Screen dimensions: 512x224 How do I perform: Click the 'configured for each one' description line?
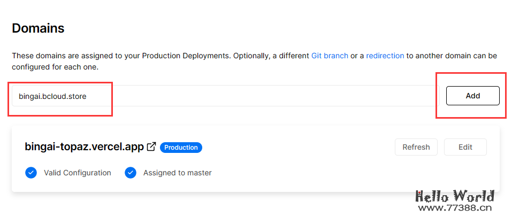click(55, 68)
